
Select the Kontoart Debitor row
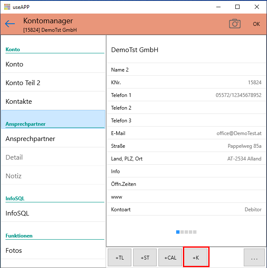point(186,210)
